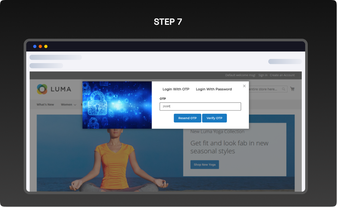Click the blue window dot
This screenshot has width=337, height=207.
pos(35,47)
